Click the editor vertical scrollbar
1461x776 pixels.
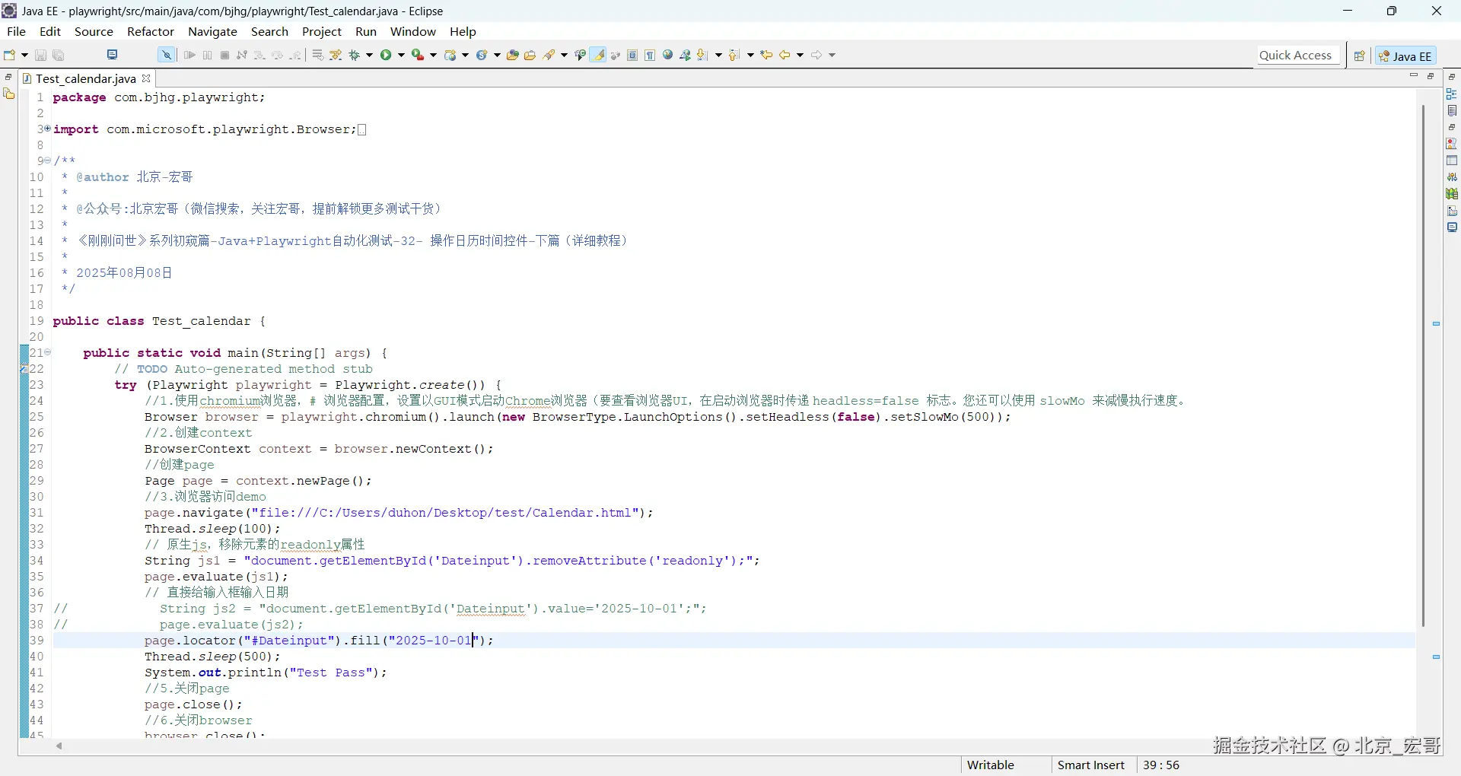pos(1423,365)
